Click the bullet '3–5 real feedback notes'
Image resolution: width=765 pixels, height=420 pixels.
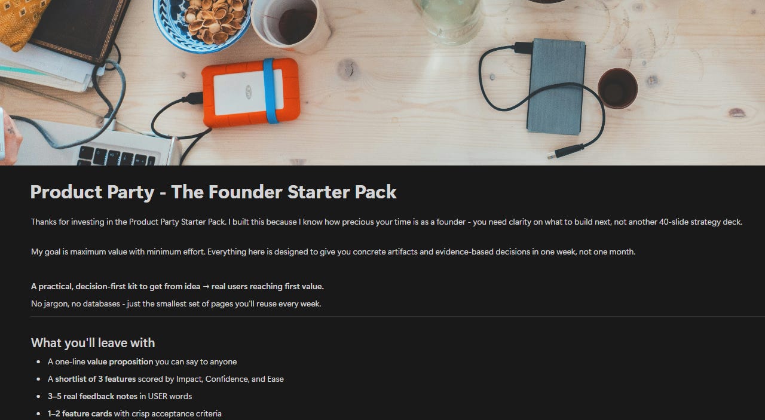click(x=120, y=396)
